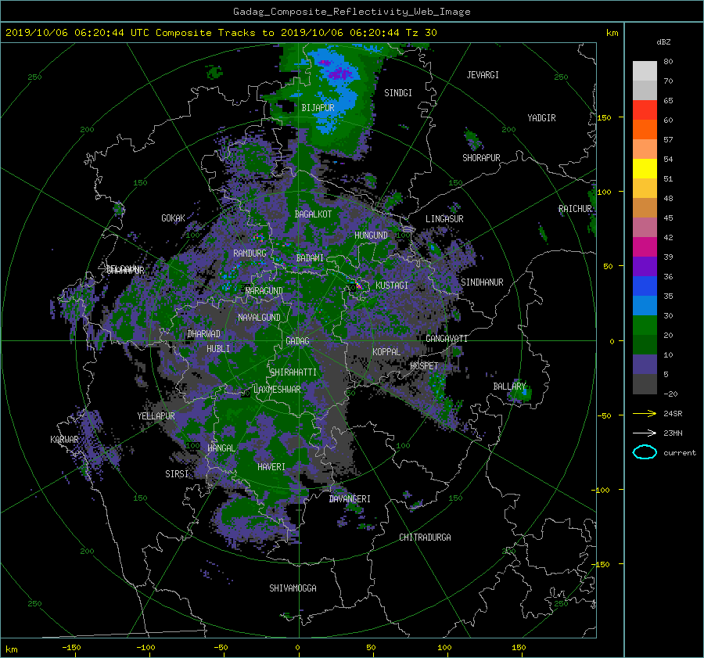Click the yellow 24SR arrow legend icon
The height and width of the screenshot is (658, 704).
coord(645,413)
